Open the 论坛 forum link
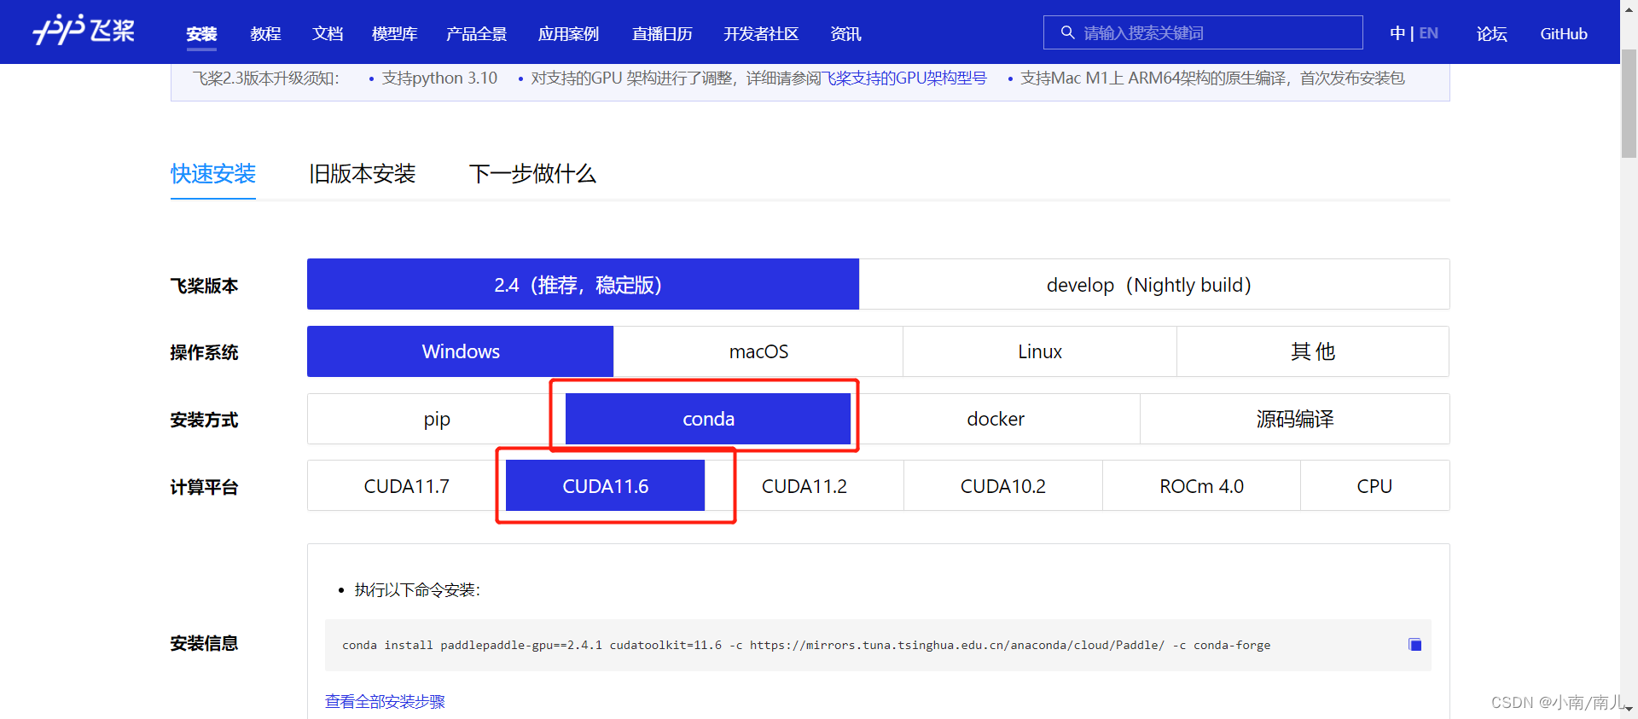The image size is (1638, 719). click(x=1491, y=33)
